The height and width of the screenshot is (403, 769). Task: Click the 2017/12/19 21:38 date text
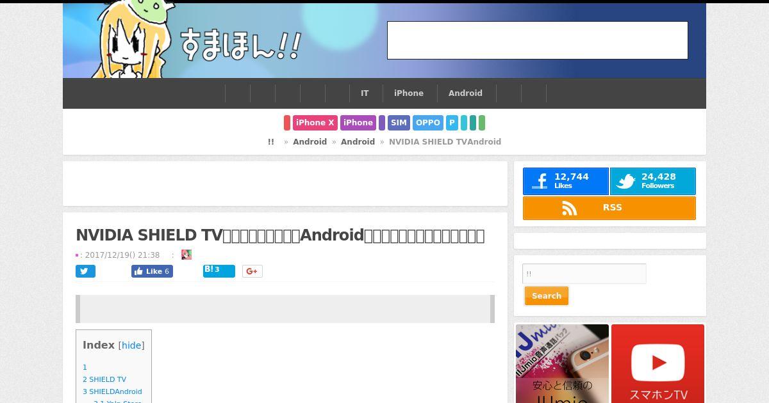[x=122, y=255]
